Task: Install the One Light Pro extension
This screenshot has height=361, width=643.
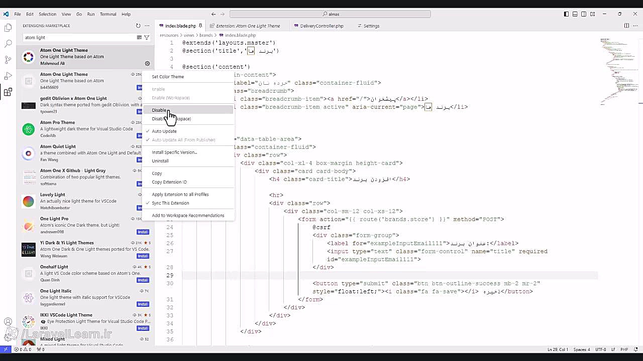Action: point(143,232)
